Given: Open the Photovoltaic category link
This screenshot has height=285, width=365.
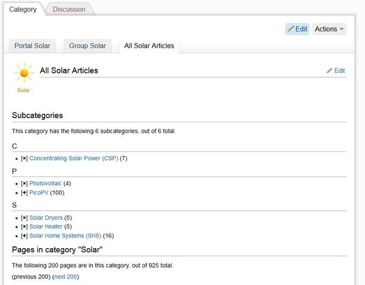Looking at the screenshot, I should point(45,183).
